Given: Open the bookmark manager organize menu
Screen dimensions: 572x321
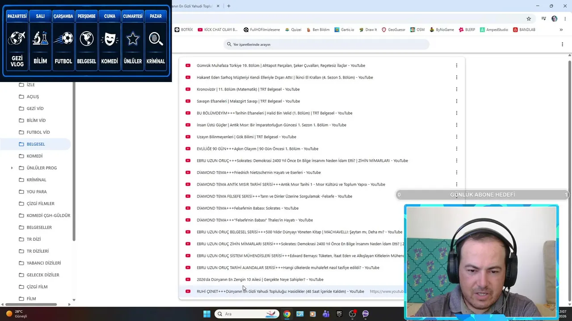Looking at the screenshot, I should point(562,45).
